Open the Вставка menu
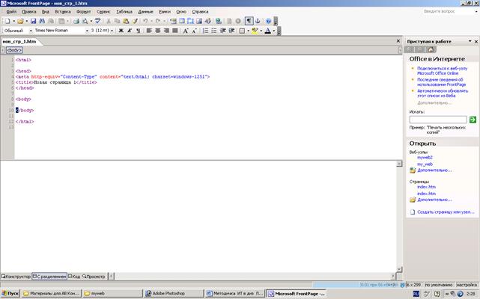480x299 pixels. coord(63,12)
